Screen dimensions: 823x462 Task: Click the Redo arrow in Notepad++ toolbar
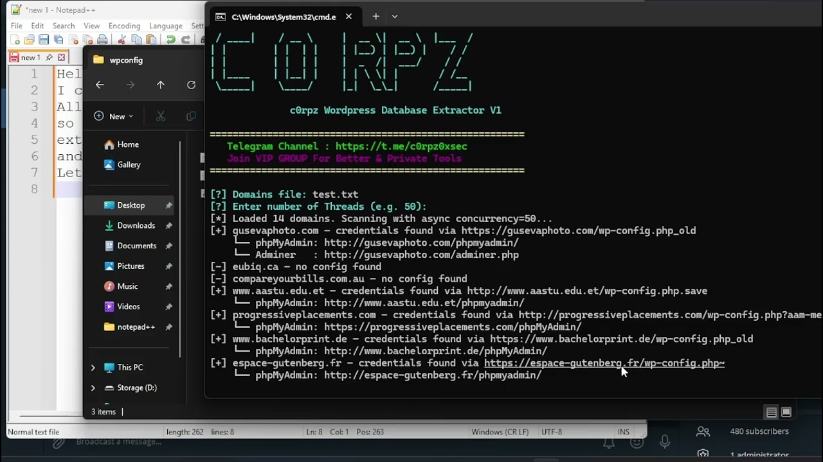185,40
